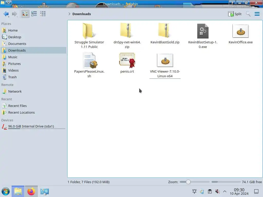This screenshot has width=263, height=197.
Task: Click the clipboard tray icon
Action: point(210,191)
